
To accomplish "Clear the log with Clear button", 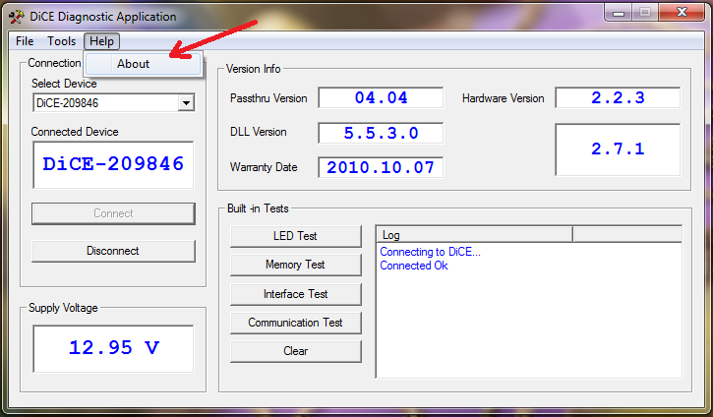I will click(x=296, y=351).
